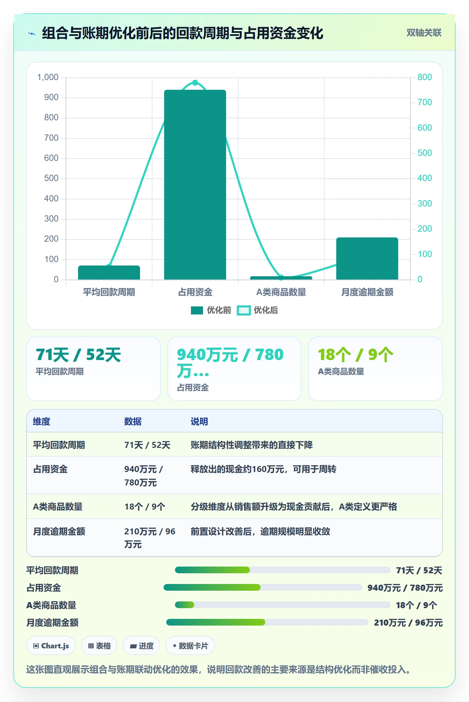Image resolution: width=469 pixels, height=702 pixels.
Task: Click the 数据卡片 tag chip
Action: pyautogui.click(x=190, y=646)
